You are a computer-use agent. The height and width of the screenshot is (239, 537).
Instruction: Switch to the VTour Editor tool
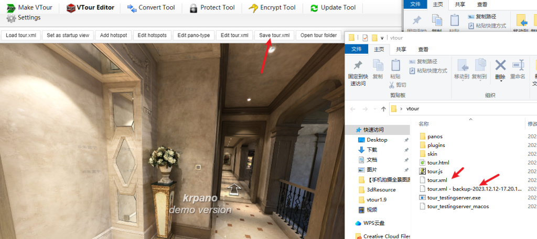pos(90,7)
